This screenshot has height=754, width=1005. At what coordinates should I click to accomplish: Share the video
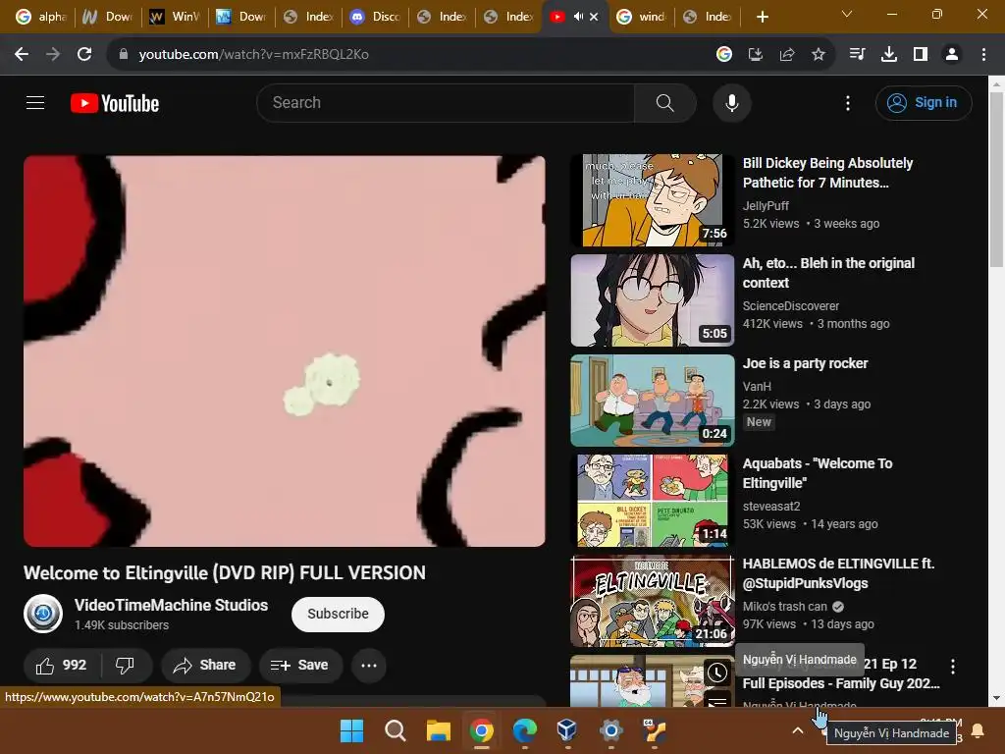(x=205, y=666)
